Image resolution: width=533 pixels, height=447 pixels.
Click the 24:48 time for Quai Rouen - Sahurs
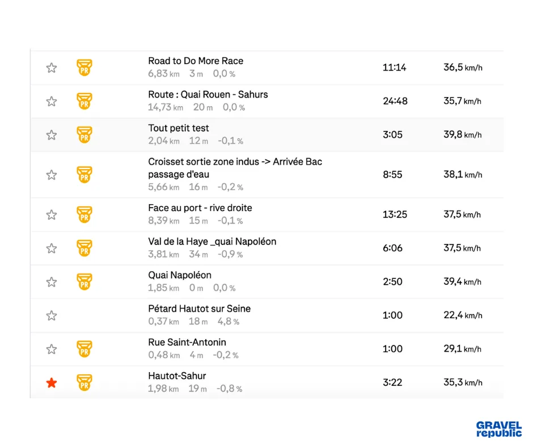tap(395, 102)
